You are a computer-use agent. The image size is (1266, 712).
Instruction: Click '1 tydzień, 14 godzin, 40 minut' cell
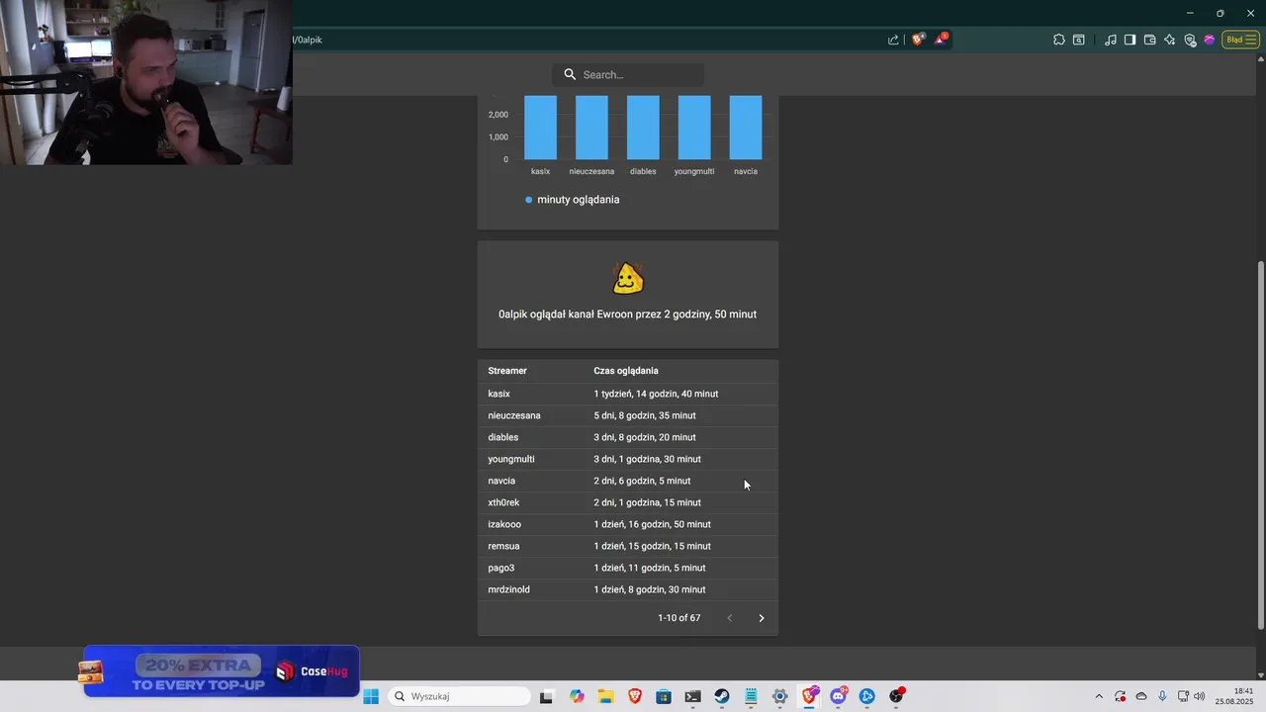click(656, 394)
